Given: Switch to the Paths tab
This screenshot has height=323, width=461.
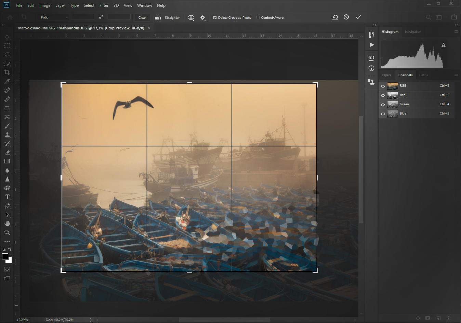Looking at the screenshot, I should coord(424,75).
